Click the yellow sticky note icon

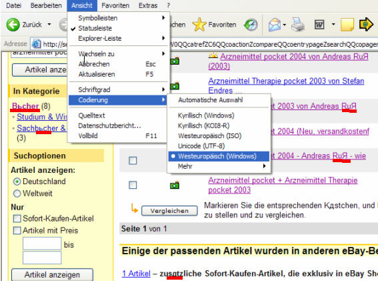(x=347, y=25)
